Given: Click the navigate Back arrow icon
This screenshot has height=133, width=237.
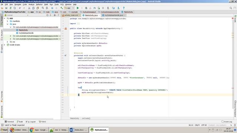Looking at the screenshot, I should [x=52, y=8].
